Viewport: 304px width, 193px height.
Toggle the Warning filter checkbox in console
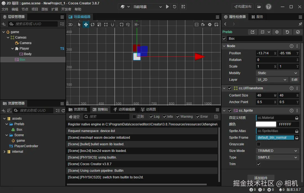[178, 117]
